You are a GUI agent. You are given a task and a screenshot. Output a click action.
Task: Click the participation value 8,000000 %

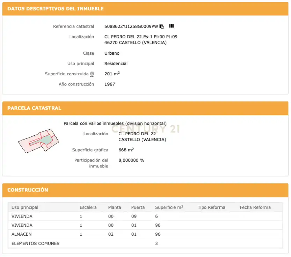(x=131, y=160)
